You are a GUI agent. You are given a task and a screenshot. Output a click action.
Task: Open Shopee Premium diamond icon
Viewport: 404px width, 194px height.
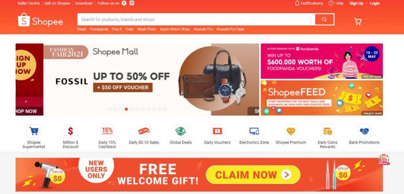point(291,131)
